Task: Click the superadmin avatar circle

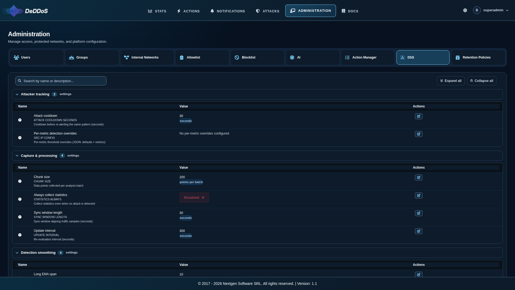Action: coord(477,10)
